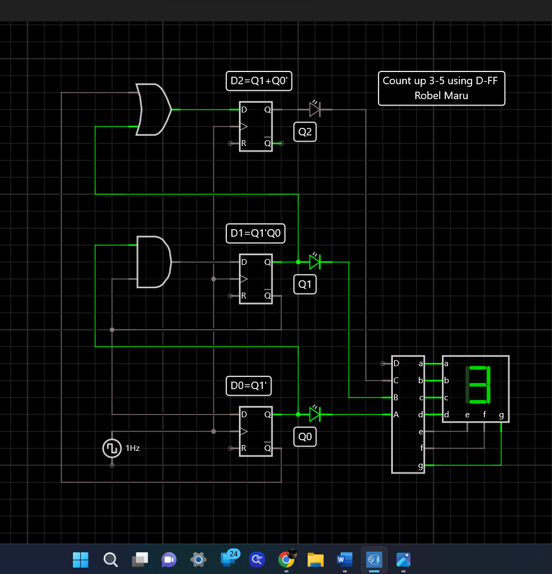Image resolution: width=552 pixels, height=574 pixels.
Task: Click the "D2=Q1+Q0'" equation label
Action: 259,81
